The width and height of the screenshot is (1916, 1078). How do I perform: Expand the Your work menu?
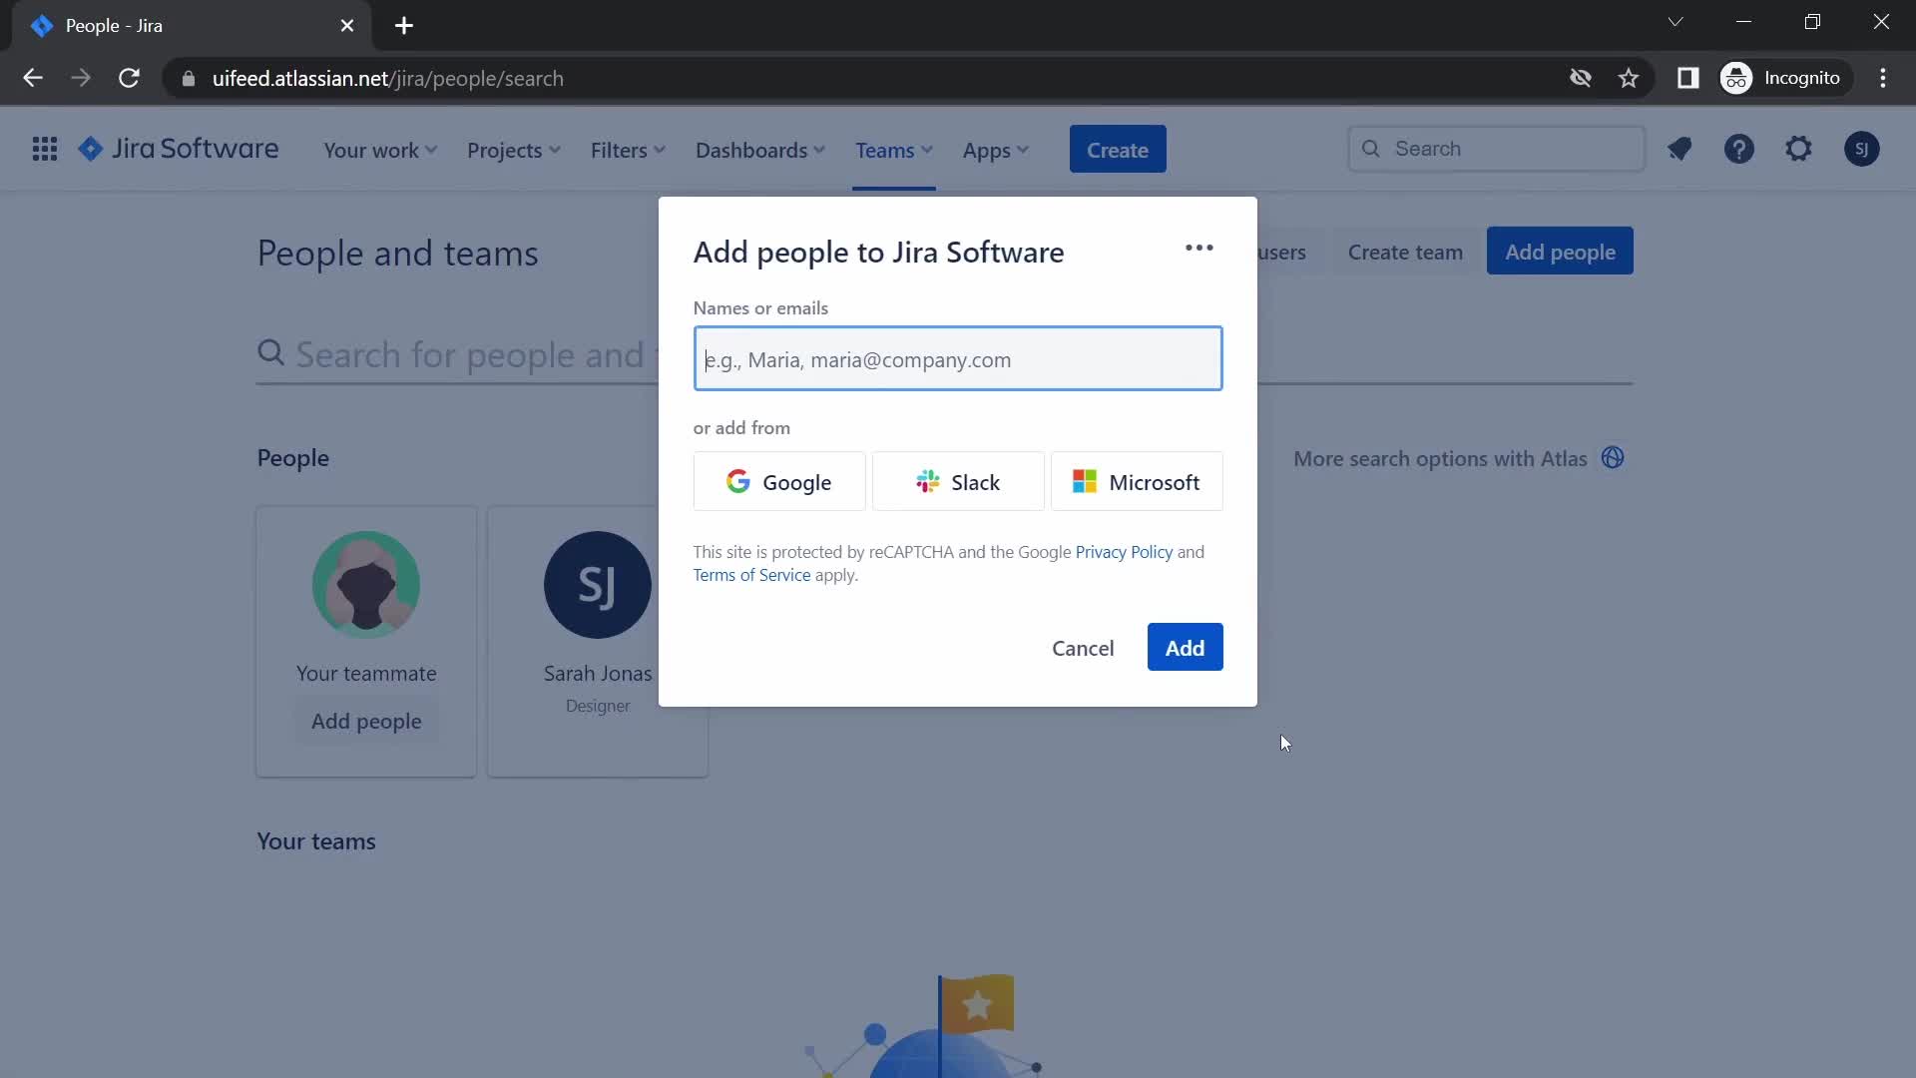[x=380, y=151]
